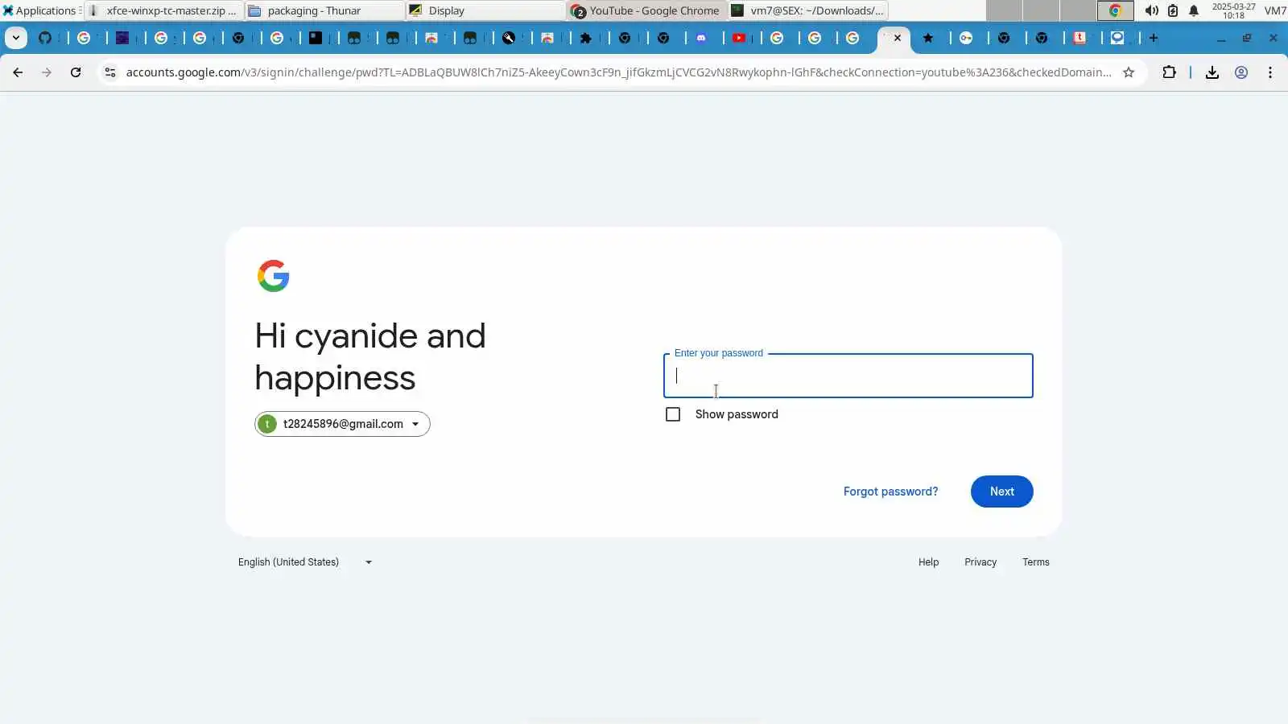Close the active sign-in tab

tap(898, 38)
